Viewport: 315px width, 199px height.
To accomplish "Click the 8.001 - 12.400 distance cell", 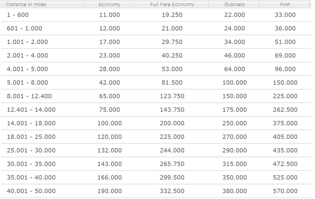I will pyautogui.click(x=29, y=96).
